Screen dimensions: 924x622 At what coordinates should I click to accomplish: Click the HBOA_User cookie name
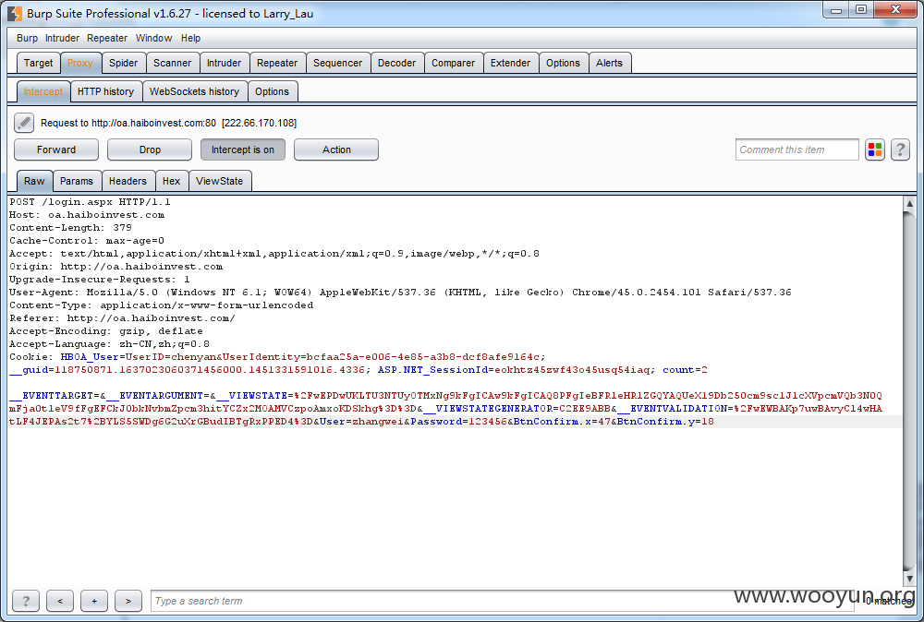click(91, 357)
